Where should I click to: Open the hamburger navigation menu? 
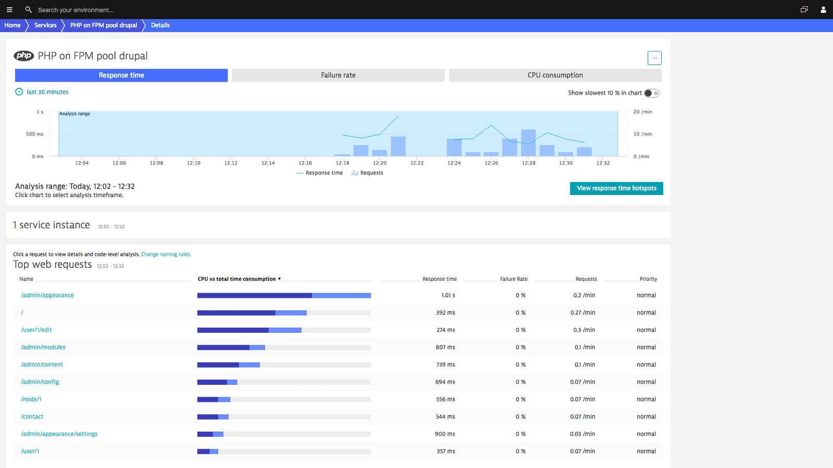9,9
